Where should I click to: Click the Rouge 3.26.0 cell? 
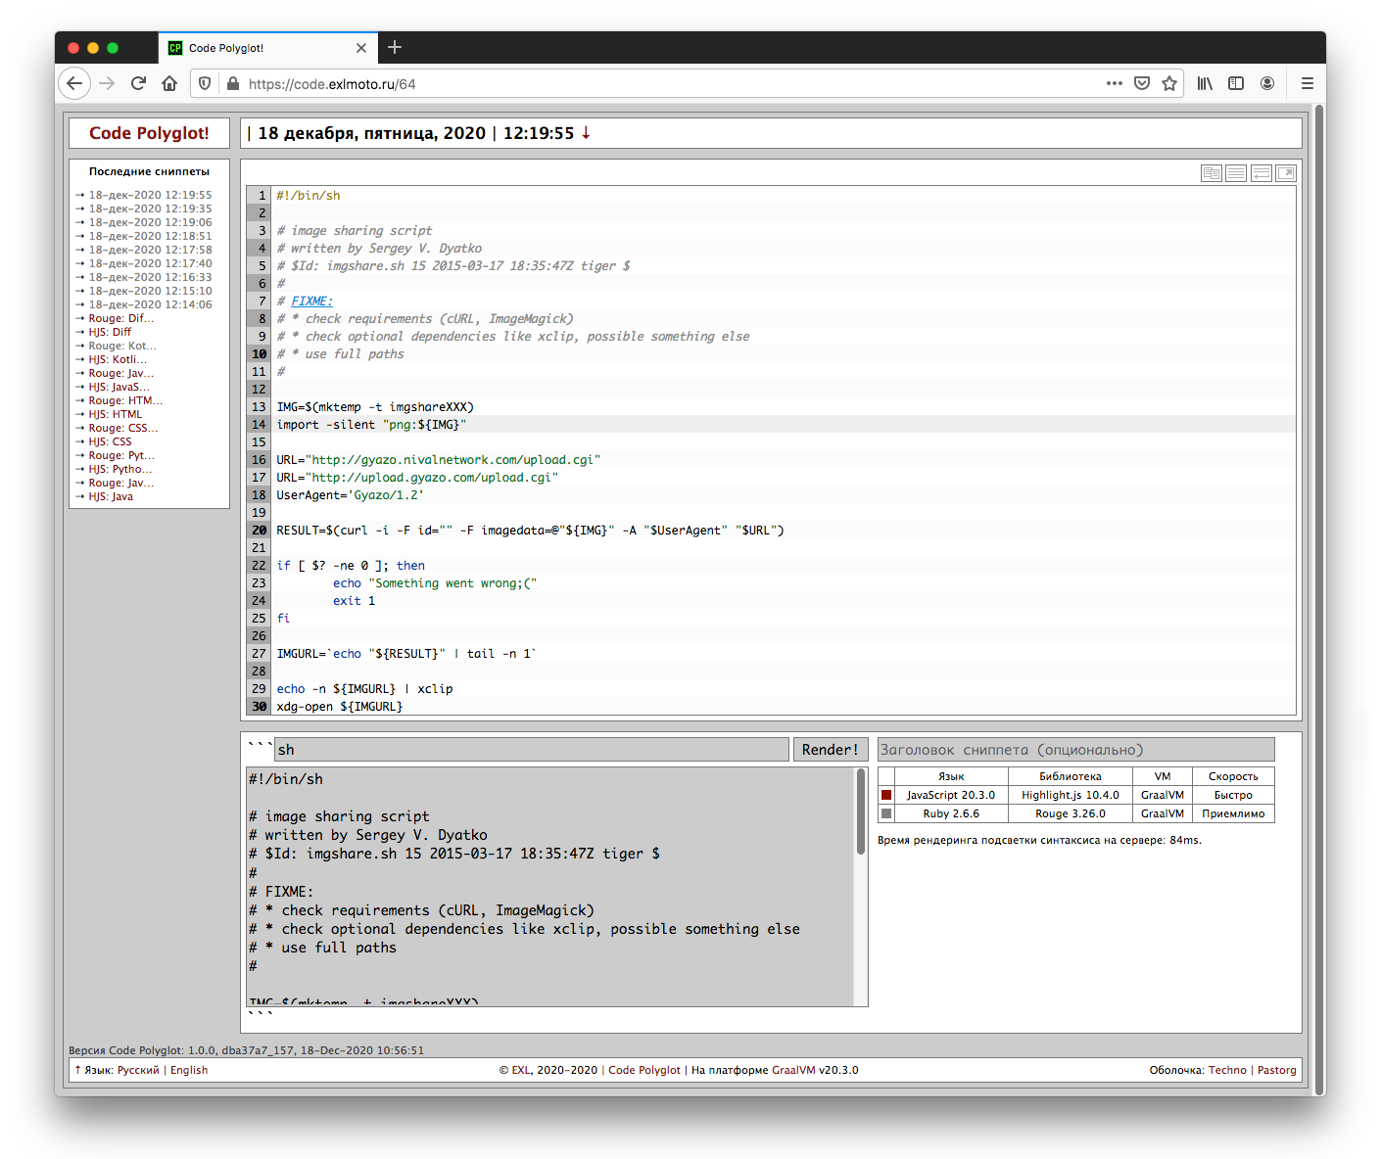pyautogui.click(x=1071, y=813)
